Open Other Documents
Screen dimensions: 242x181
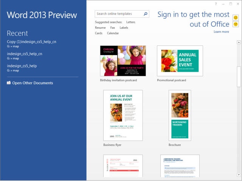pyautogui.click(x=33, y=83)
